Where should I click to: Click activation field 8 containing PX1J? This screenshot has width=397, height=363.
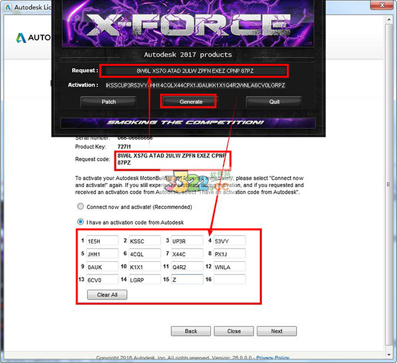pyautogui.click(x=230, y=253)
